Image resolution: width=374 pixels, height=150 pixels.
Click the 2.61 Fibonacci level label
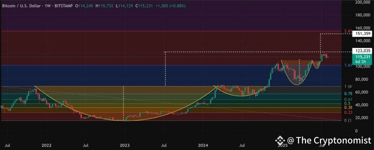(x=348, y=31)
